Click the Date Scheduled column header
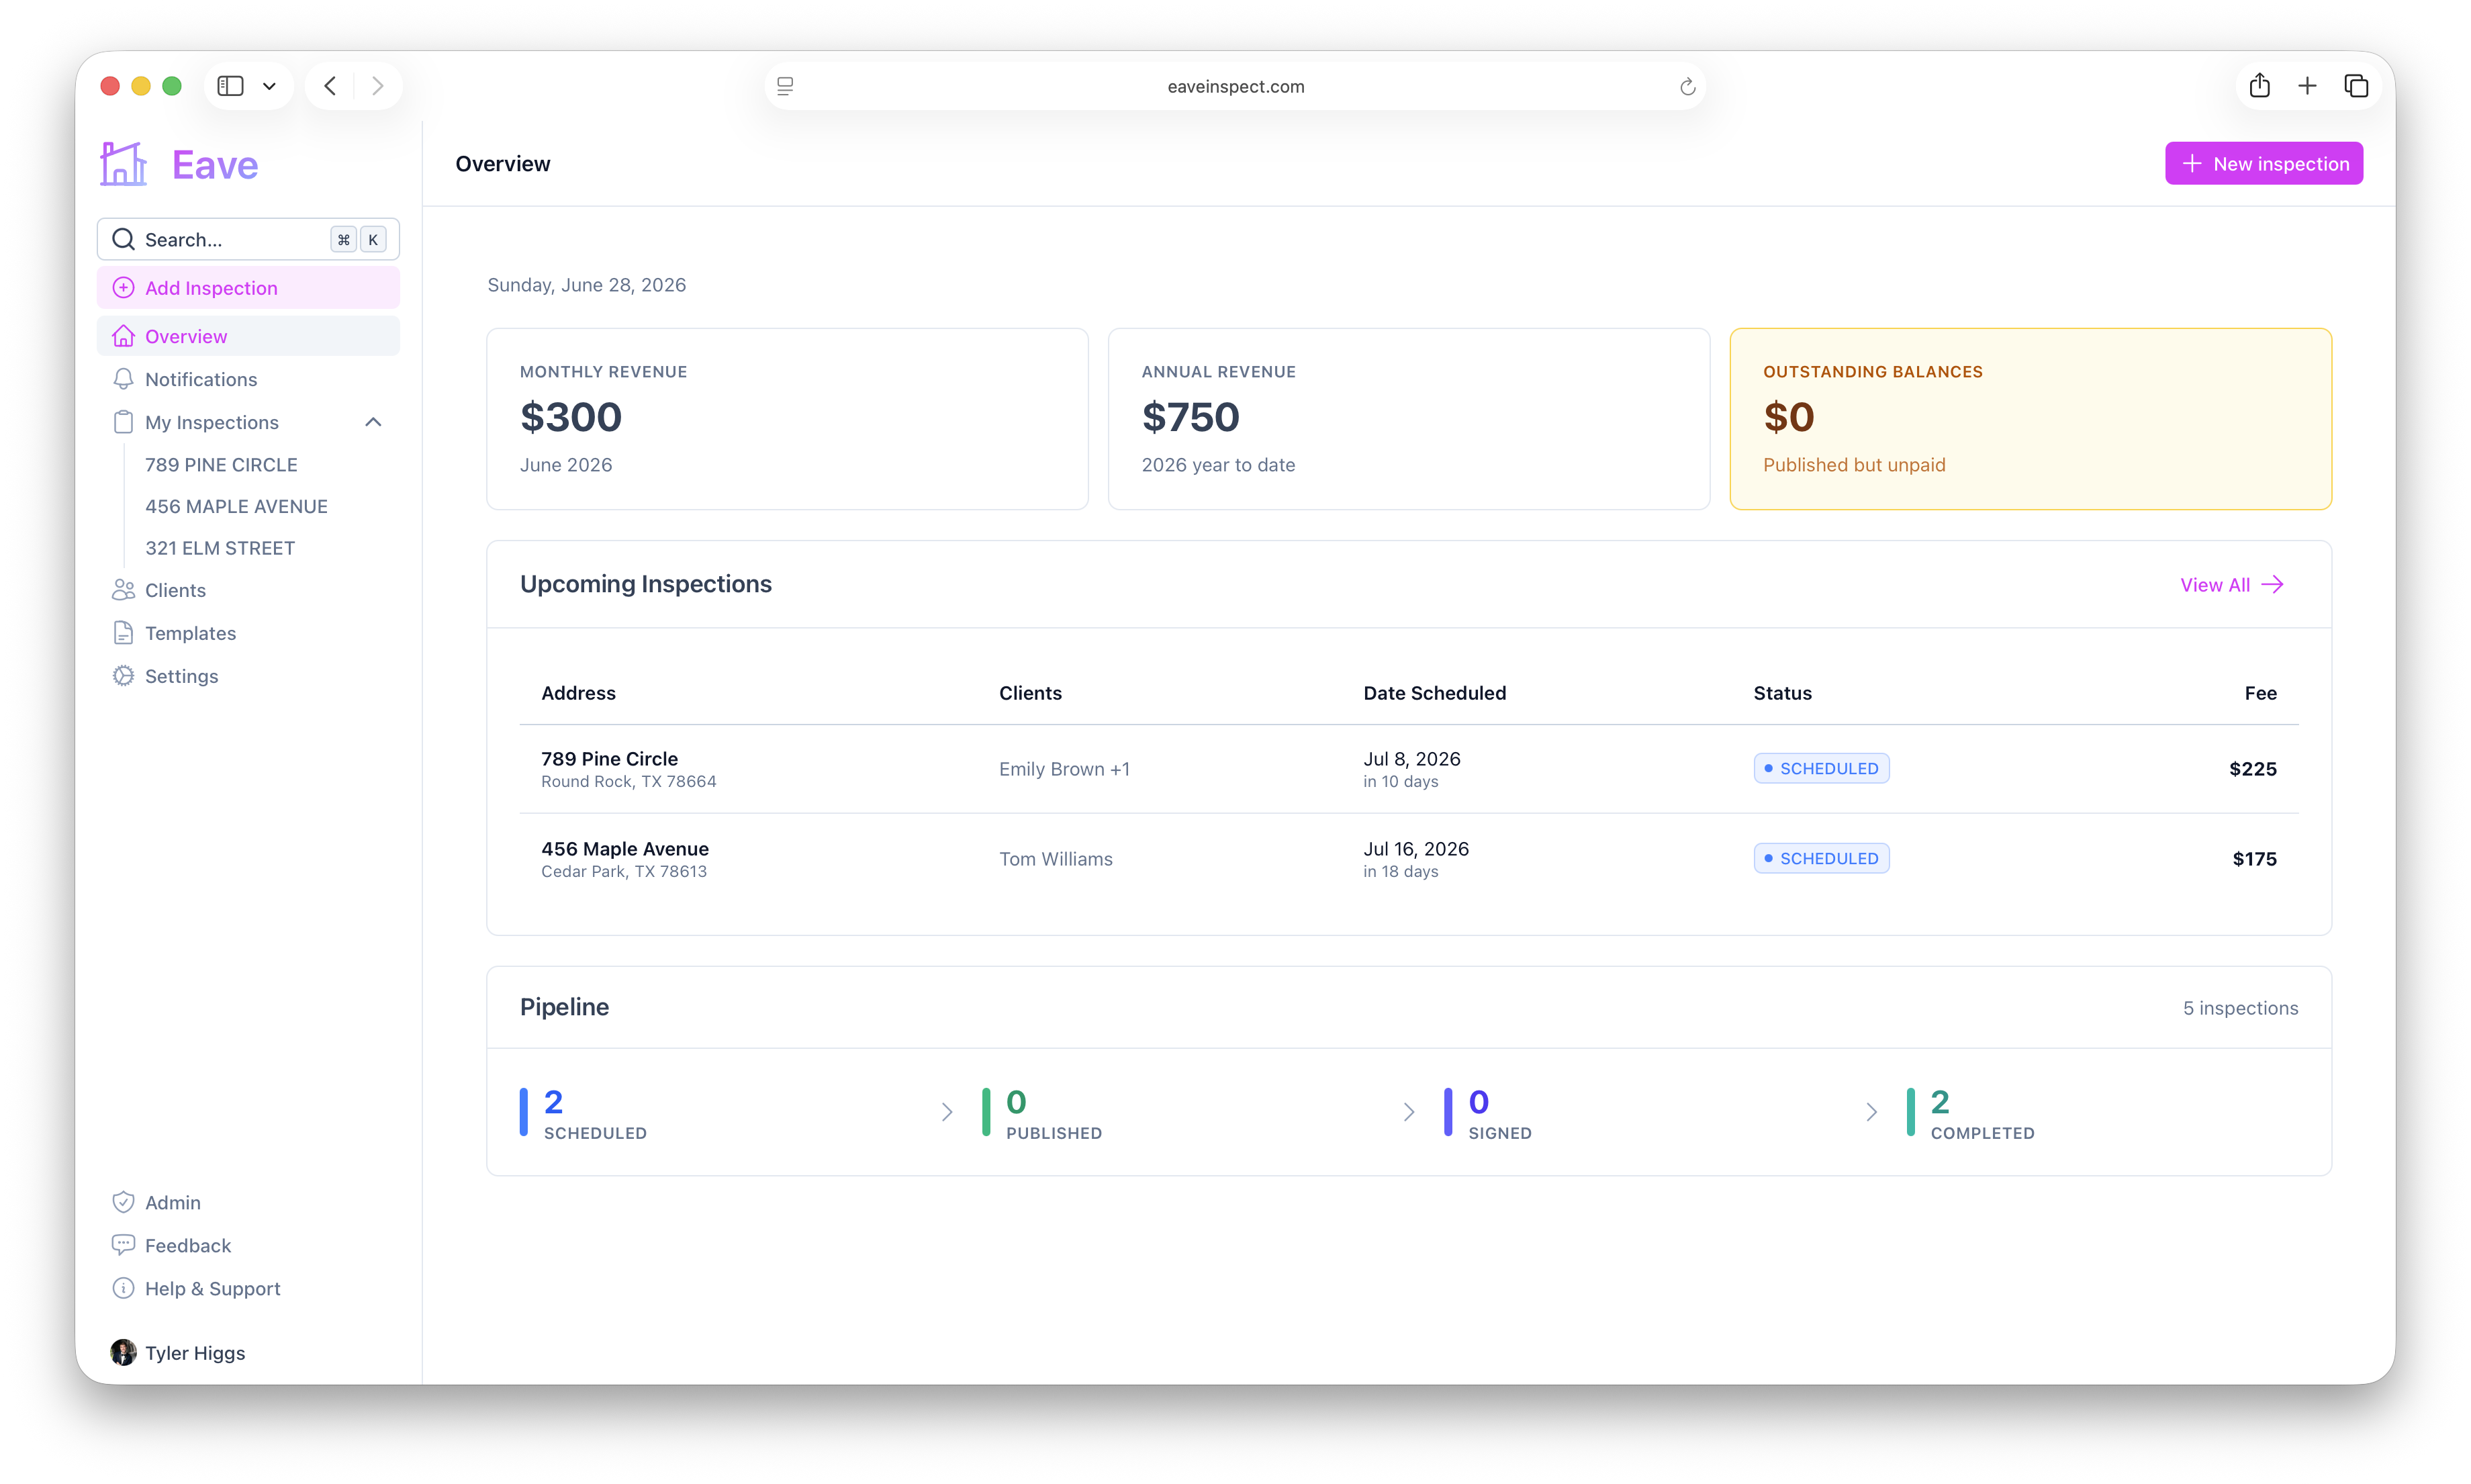This screenshot has width=2471, height=1484. [x=1434, y=693]
